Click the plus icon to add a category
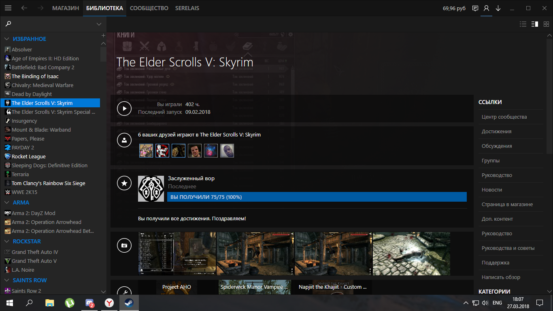This screenshot has height=311, width=553. [x=103, y=36]
